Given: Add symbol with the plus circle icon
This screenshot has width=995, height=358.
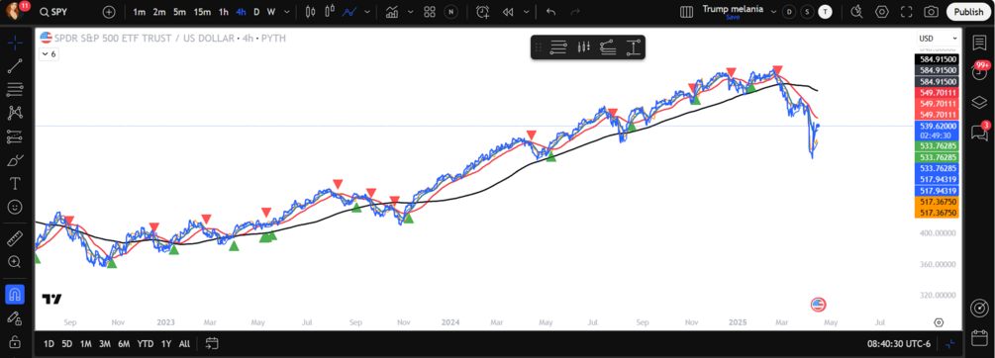Looking at the screenshot, I should point(109,12).
